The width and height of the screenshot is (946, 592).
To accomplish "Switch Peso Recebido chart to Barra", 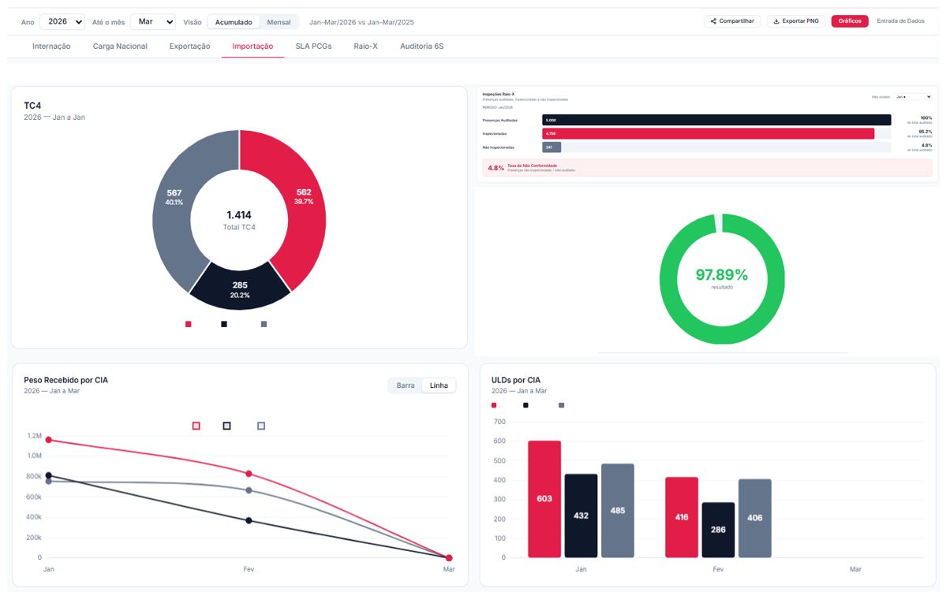I will pos(406,385).
